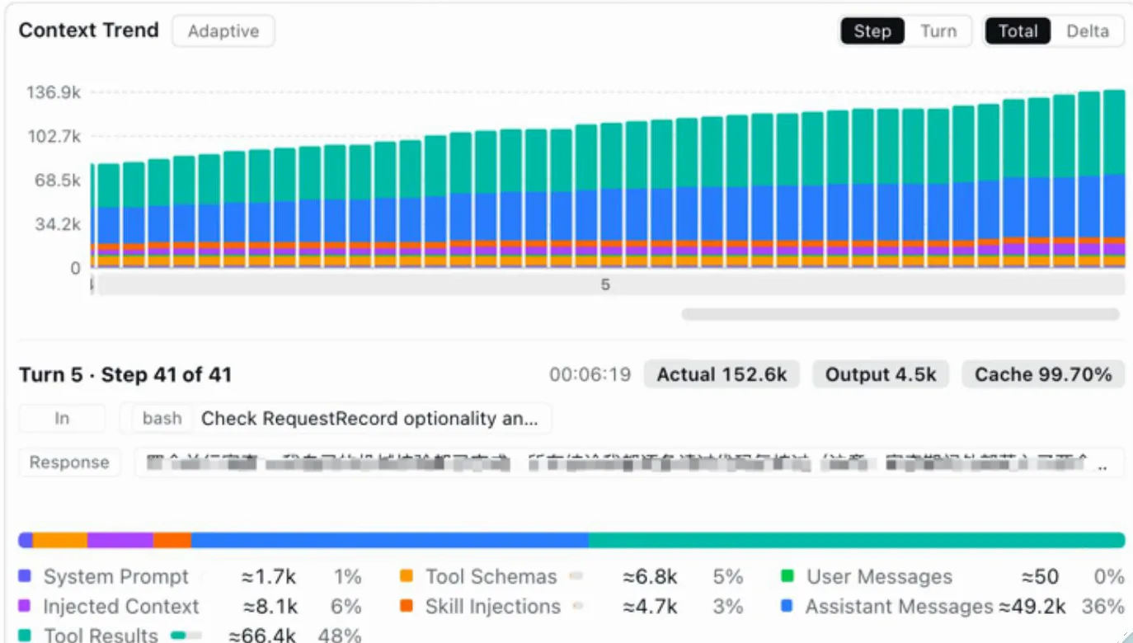The width and height of the screenshot is (1133, 643).
Task: Click the ≈4.7k Skill Injections value
Action: (x=649, y=607)
